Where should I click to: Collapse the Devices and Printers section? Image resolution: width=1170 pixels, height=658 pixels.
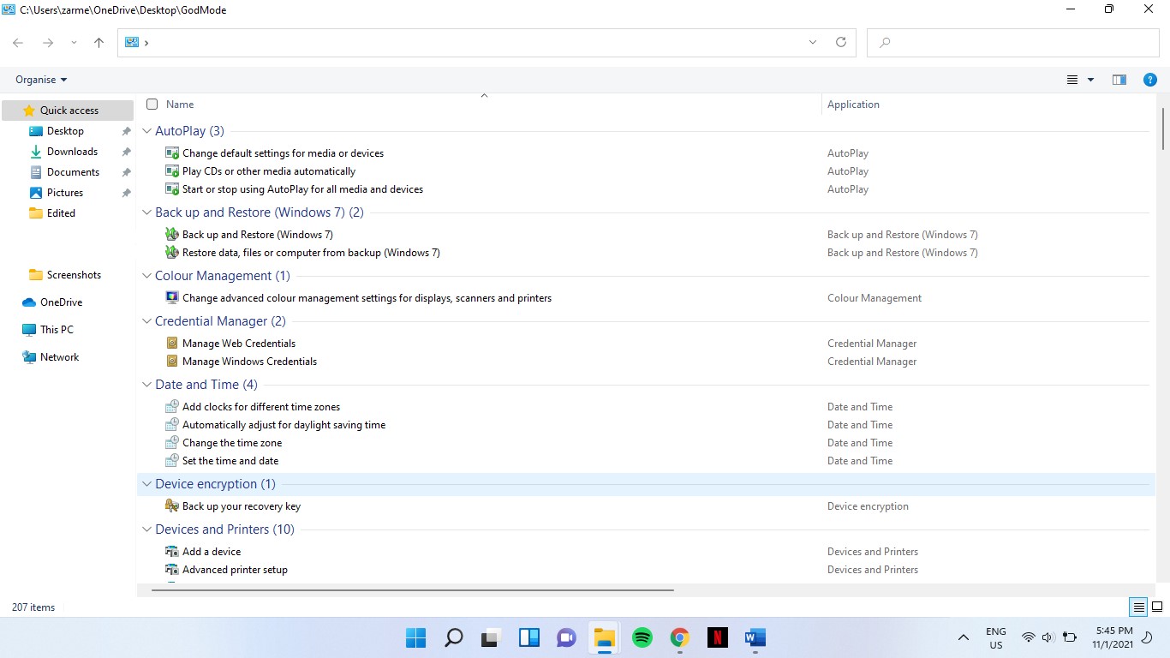[x=146, y=529]
